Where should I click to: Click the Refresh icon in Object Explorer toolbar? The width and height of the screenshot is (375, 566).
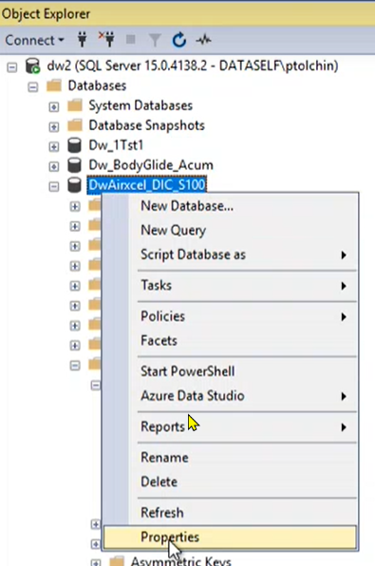[179, 40]
